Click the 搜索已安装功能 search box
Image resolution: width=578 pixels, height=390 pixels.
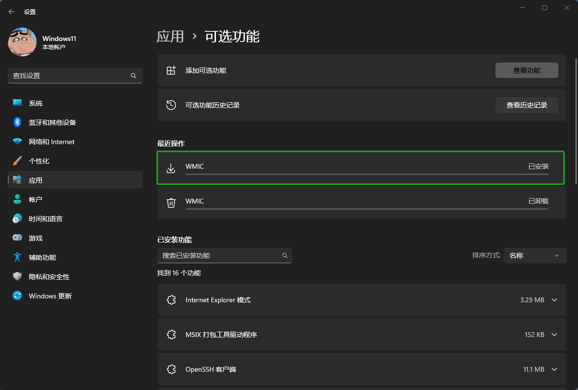219,256
